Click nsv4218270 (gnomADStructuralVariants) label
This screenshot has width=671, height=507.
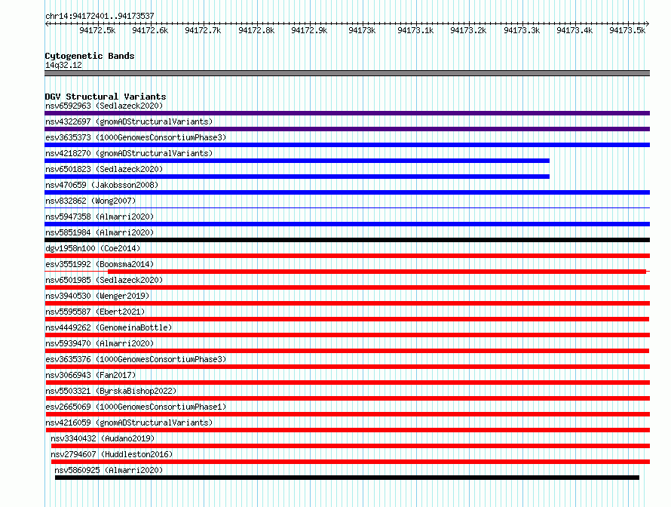(x=129, y=153)
